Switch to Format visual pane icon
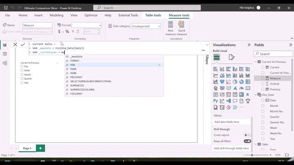 pos(232,57)
